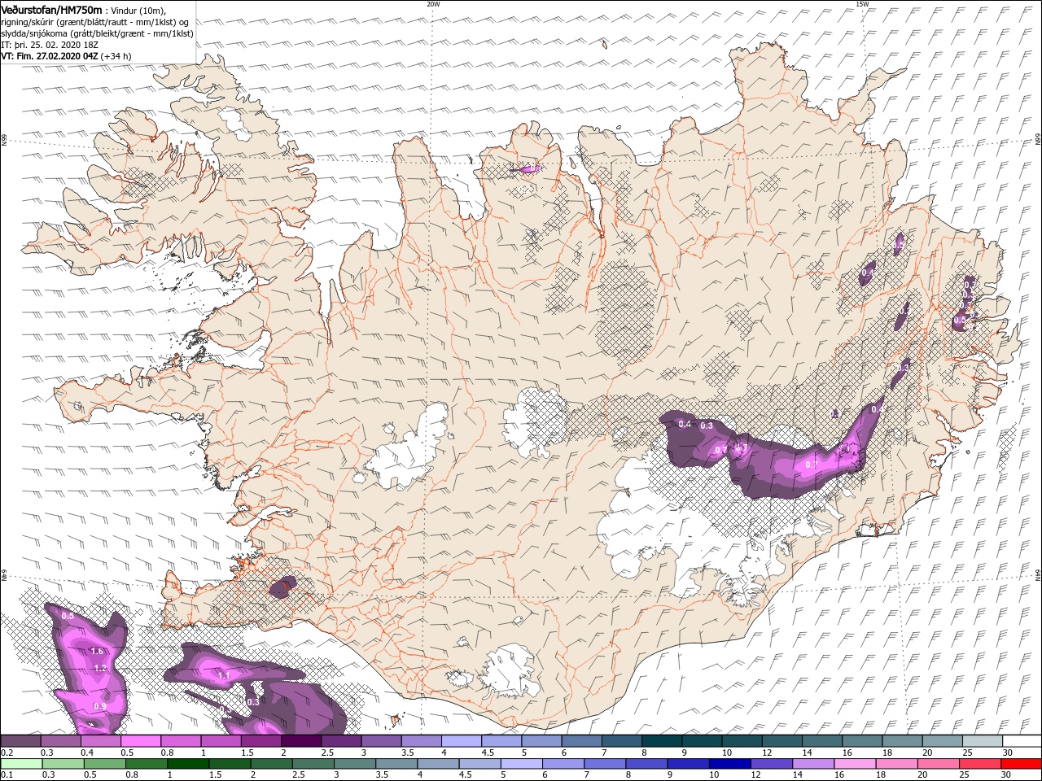Pick the snow scale swatch between 1 and 1.5

click(x=221, y=740)
